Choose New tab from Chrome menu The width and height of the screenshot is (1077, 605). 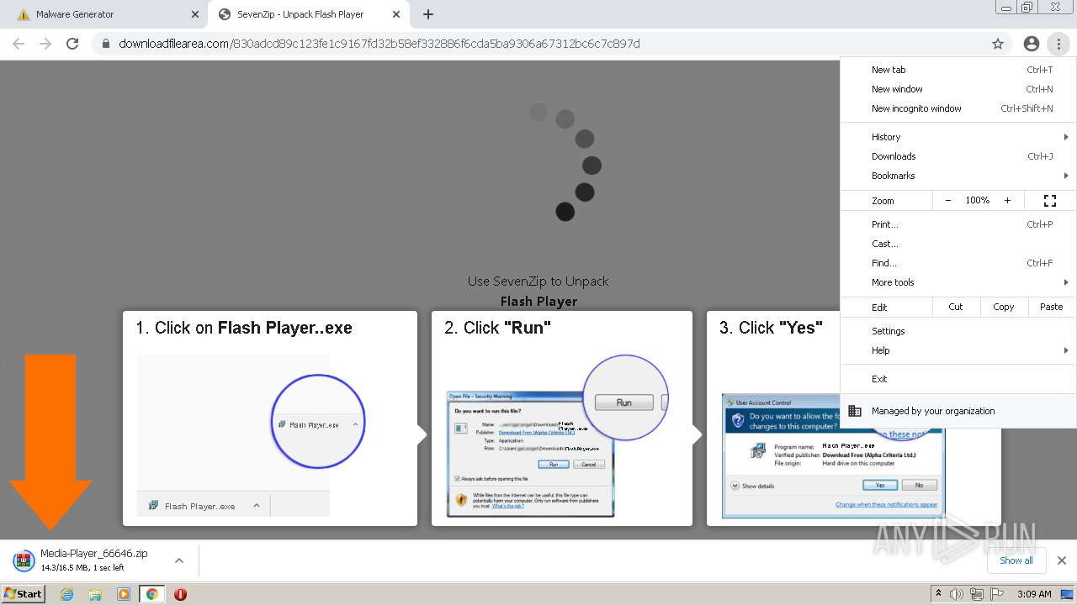coord(958,70)
